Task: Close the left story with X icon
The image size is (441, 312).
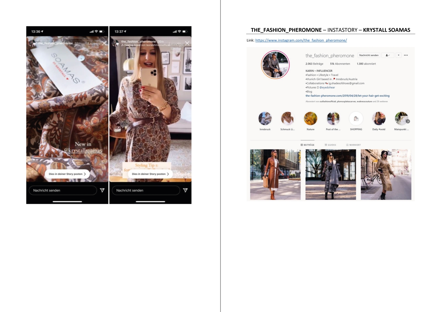Action: [x=104, y=43]
